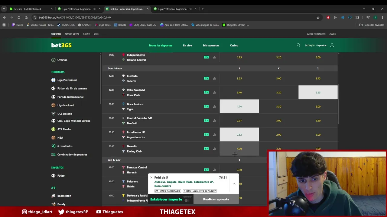
Task: Open UCL Desafío sidebar item
Action: click(65, 114)
